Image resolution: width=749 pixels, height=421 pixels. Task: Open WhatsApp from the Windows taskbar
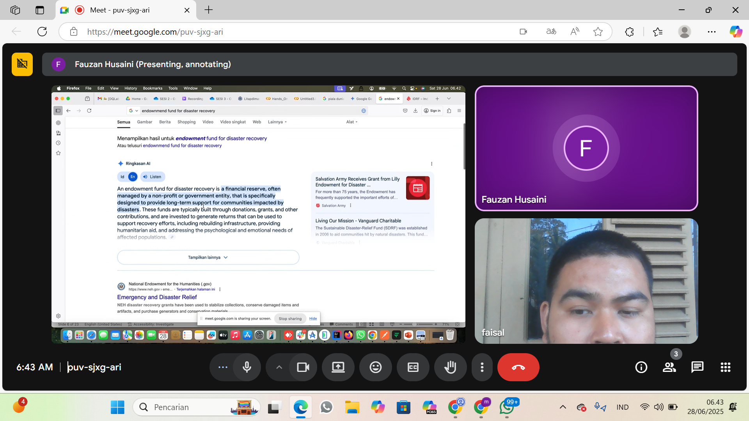pos(326,407)
